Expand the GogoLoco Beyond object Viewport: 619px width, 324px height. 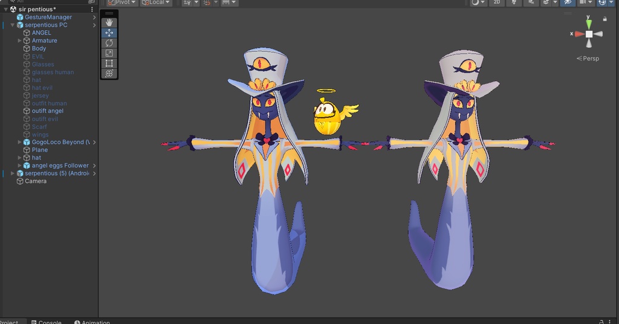tap(20, 142)
